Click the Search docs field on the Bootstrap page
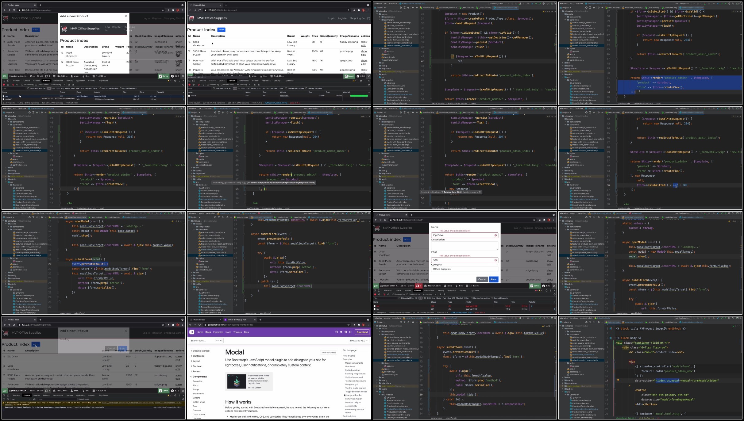 [x=206, y=340]
